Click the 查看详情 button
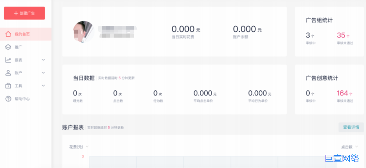The image size is (366, 168). coord(351,128)
